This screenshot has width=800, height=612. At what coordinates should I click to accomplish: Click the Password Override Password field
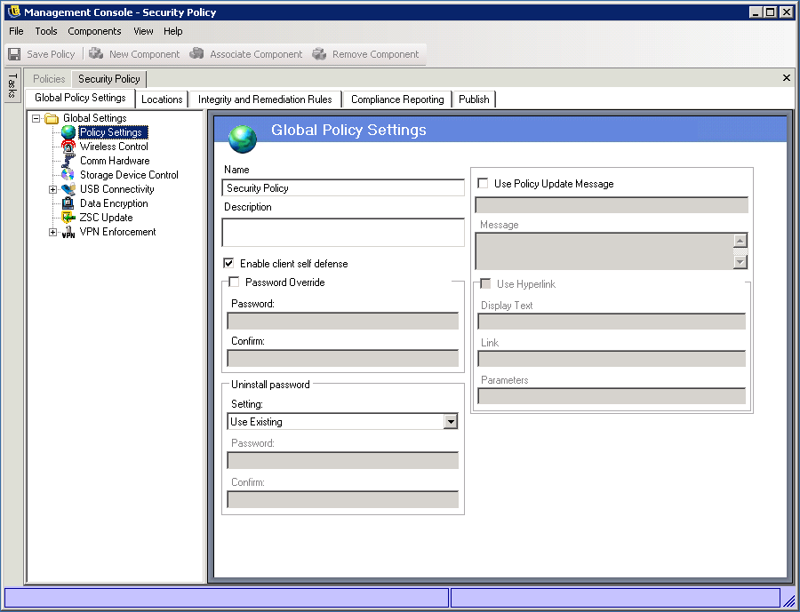pos(342,322)
